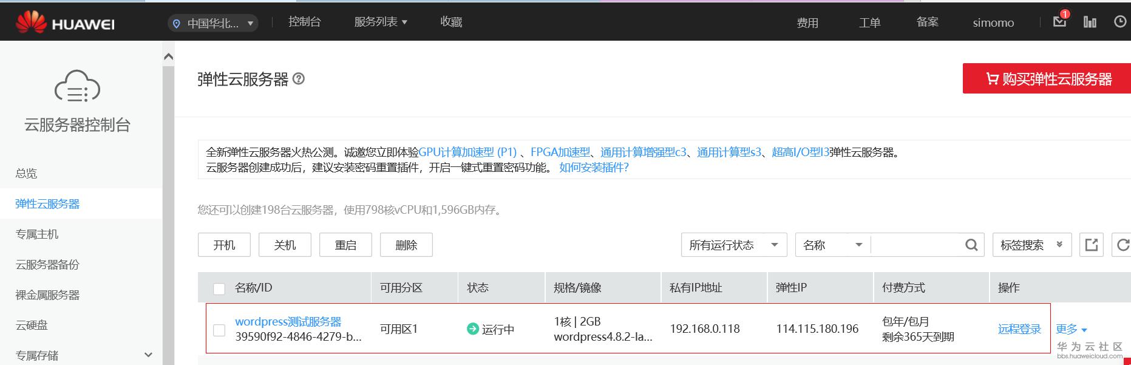Click the 重启 button
1131x365 pixels.
345,245
